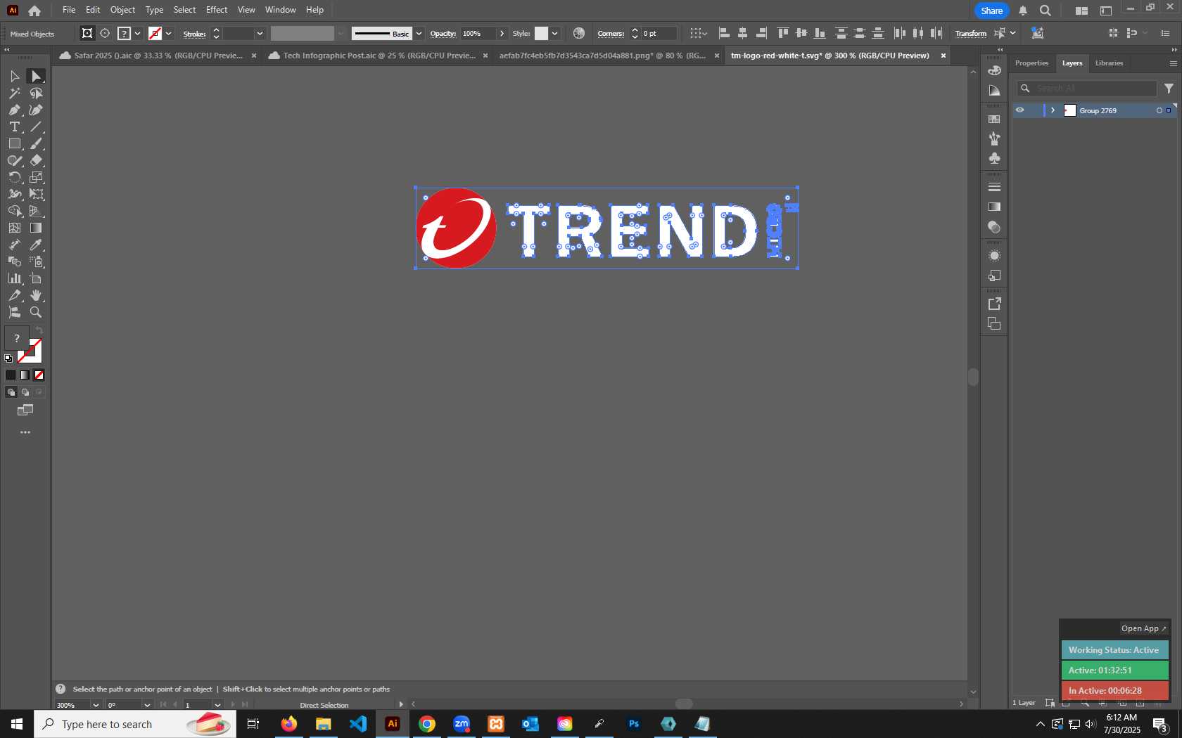Click the Opacity label link
1182x738 pixels.
pyautogui.click(x=443, y=34)
